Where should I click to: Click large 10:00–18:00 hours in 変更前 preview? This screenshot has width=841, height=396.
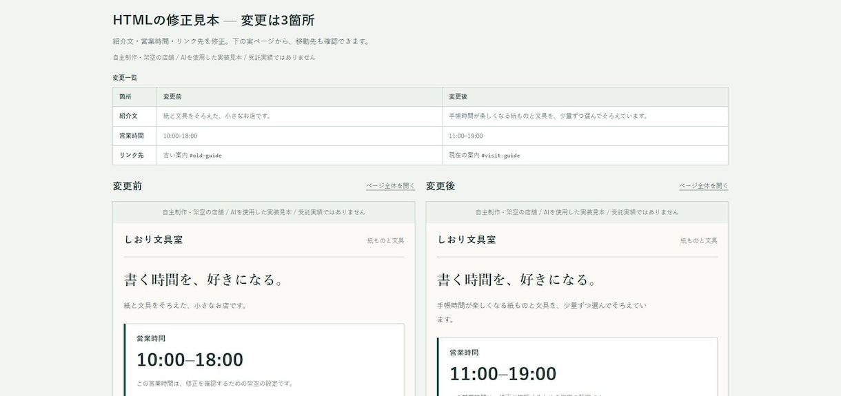190,359
